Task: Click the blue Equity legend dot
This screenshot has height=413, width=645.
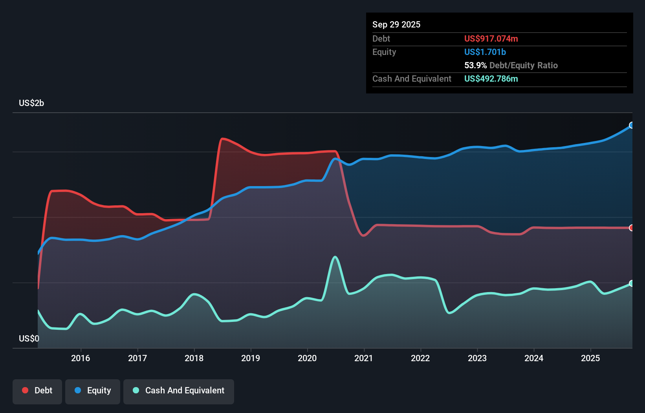Action: tap(78, 390)
